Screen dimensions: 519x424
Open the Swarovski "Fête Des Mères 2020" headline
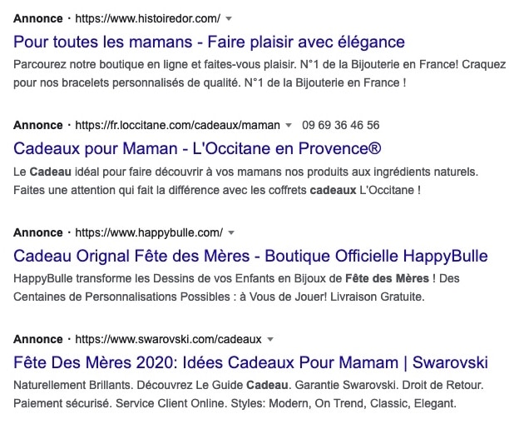pyautogui.click(x=250, y=362)
